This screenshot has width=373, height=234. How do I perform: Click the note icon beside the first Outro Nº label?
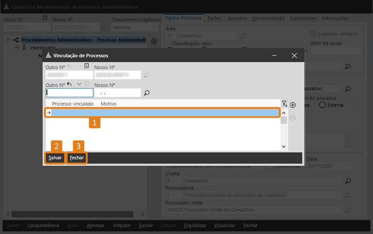coord(86,66)
